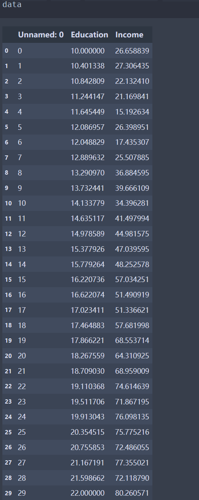Viewport: 199px width, 500px height.
Task: Click Income value 48.252578
Action: (x=132, y=264)
